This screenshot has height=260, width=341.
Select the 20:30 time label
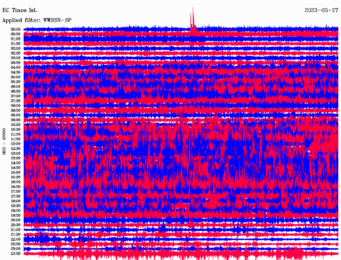point(16,225)
